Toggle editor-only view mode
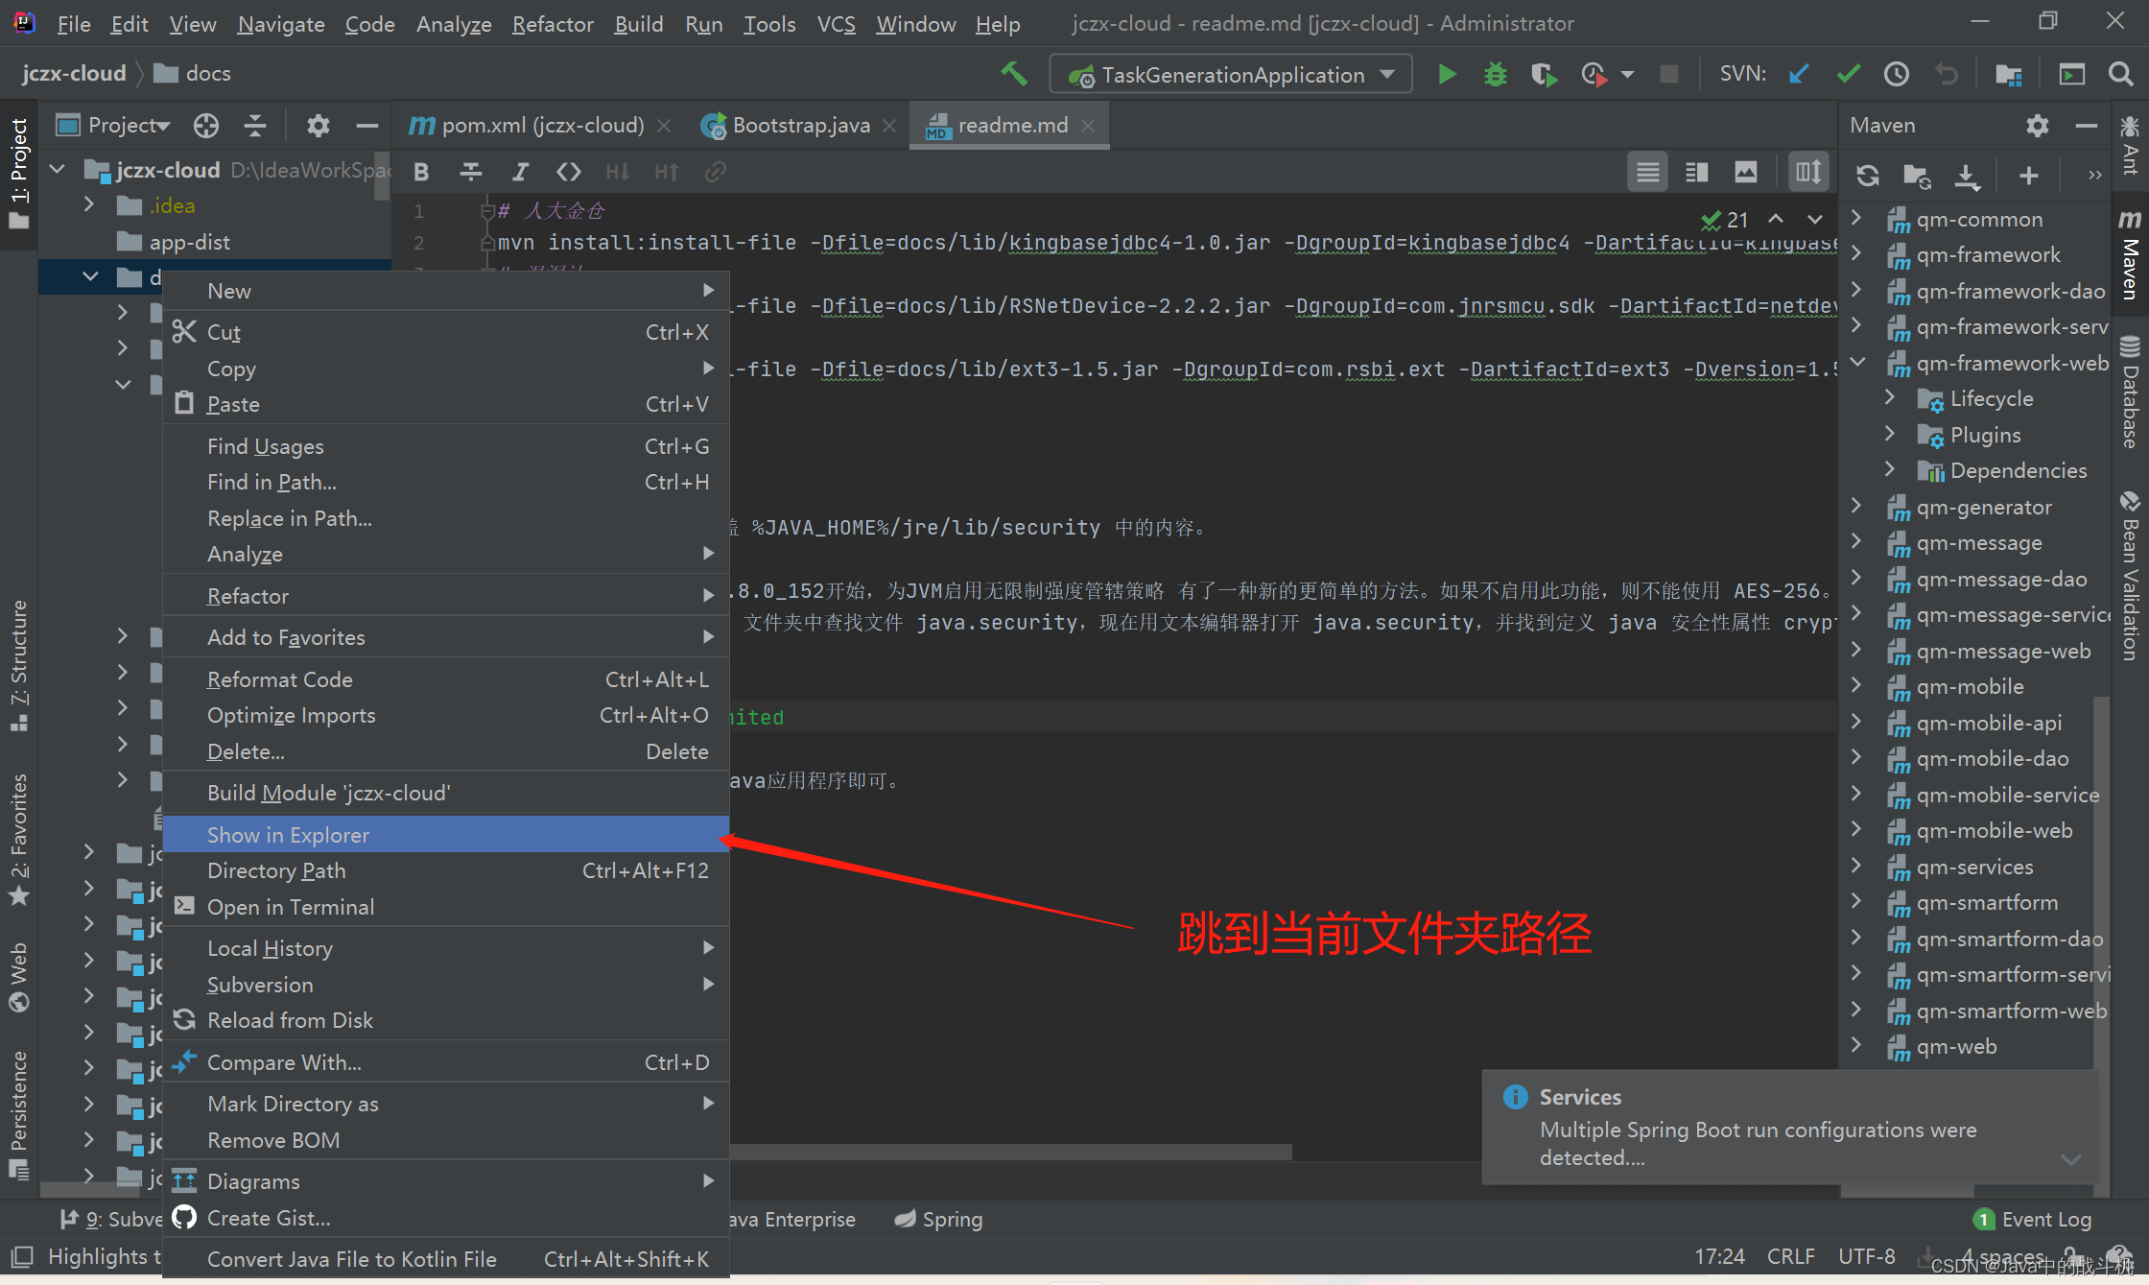Viewport: 2149px width, 1285px height. [1647, 172]
